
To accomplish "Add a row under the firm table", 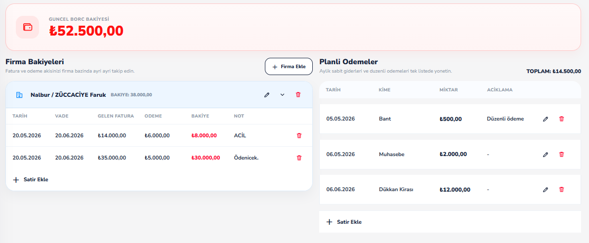I will (31, 179).
